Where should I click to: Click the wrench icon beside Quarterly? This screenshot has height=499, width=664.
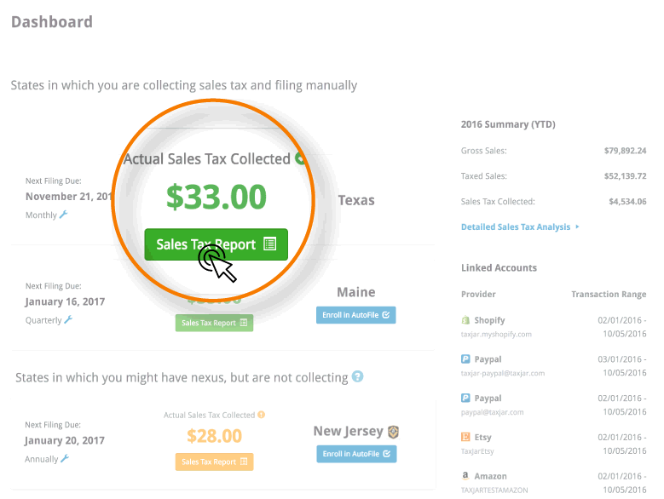[x=68, y=319]
